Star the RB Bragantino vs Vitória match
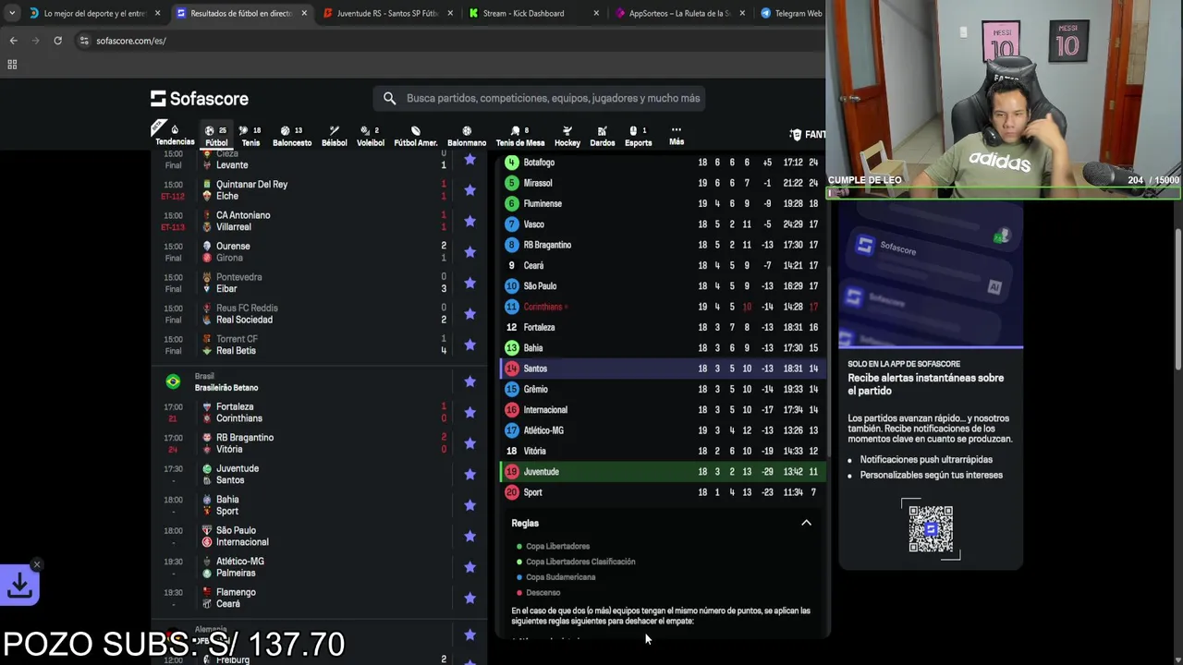Viewport: 1183px width, 665px height. tap(470, 443)
